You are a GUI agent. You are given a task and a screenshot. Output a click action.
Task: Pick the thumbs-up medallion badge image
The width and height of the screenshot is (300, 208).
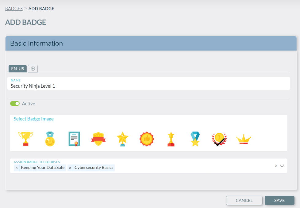click(147, 138)
